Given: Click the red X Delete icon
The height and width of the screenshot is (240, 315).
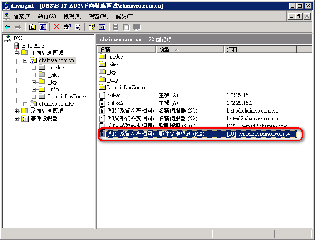Looking at the screenshot, I should click(x=56, y=27).
